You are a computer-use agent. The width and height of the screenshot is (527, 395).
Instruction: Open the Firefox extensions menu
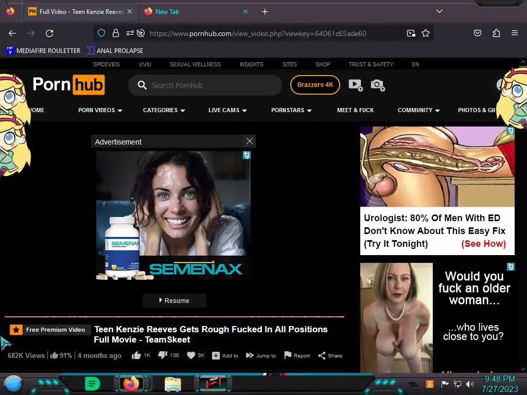(x=496, y=33)
